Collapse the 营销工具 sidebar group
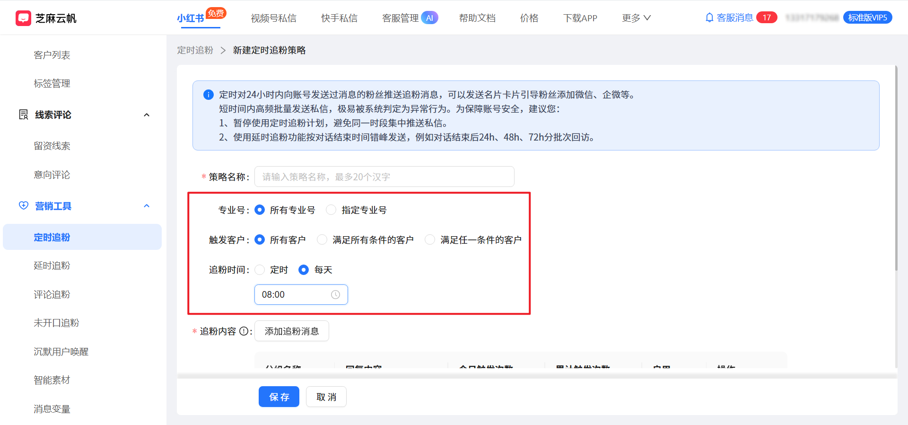Screen dimensions: 908x425 coord(147,206)
